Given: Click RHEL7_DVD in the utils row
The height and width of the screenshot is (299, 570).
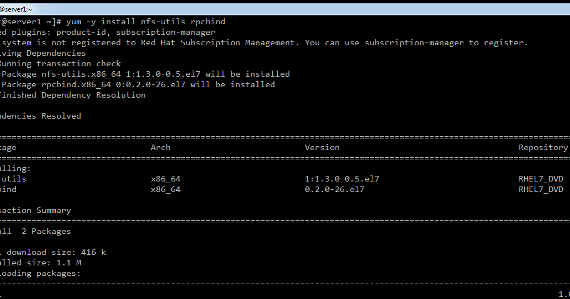Looking at the screenshot, I should [x=541, y=179].
